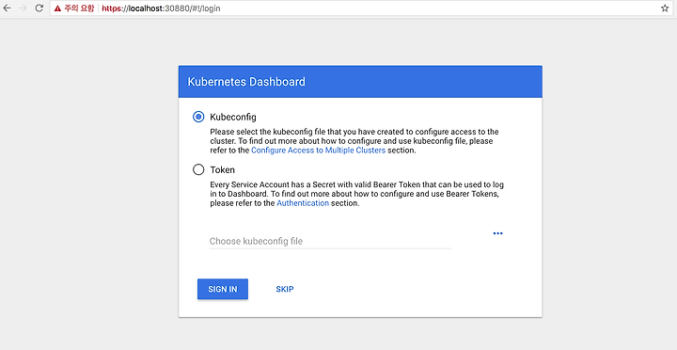Click the browser forward arrow
Image resolution: width=677 pixels, height=350 pixels.
point(24,8)
